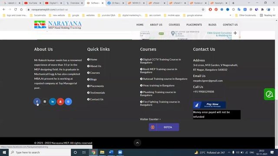Open Autocad Training course in Bangalore link
The image size is (278, 156).
click(x=164, y=79)
